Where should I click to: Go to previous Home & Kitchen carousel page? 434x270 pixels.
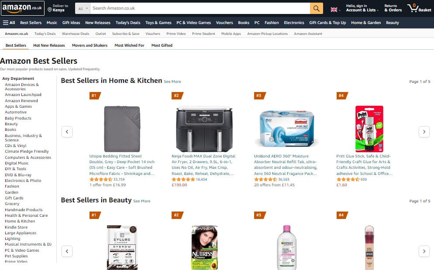pos(67,132)
